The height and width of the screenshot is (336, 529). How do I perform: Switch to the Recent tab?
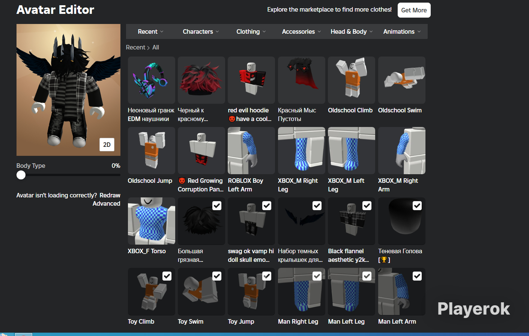[150, 31]
